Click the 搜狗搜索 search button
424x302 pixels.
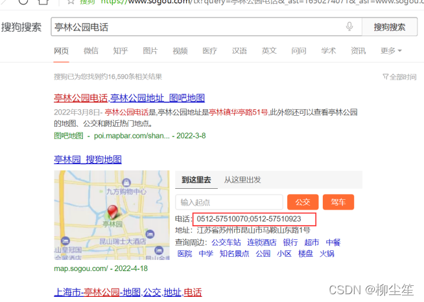click(x=390, y=27)
